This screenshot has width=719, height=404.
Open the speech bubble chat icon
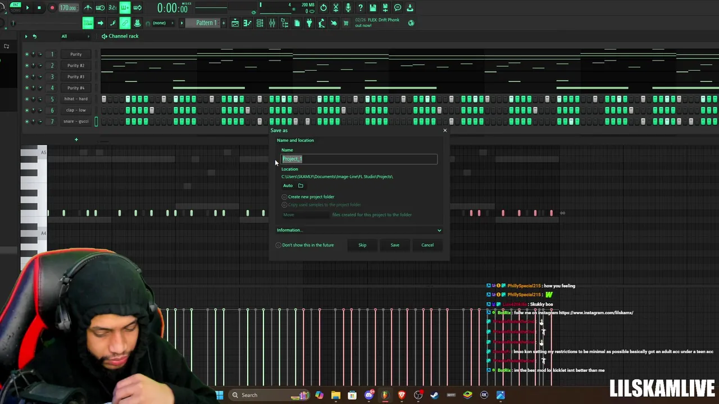coord(397,8)
